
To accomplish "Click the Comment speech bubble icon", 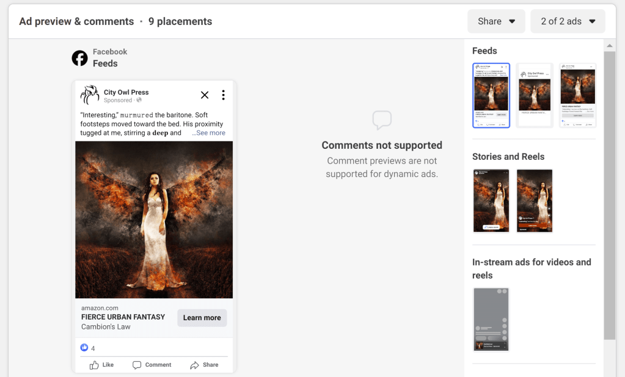I will [137, 365].
